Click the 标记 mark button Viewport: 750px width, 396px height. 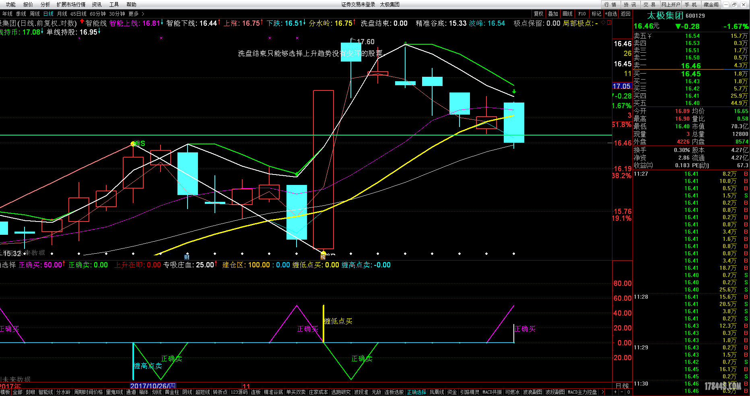596,14
